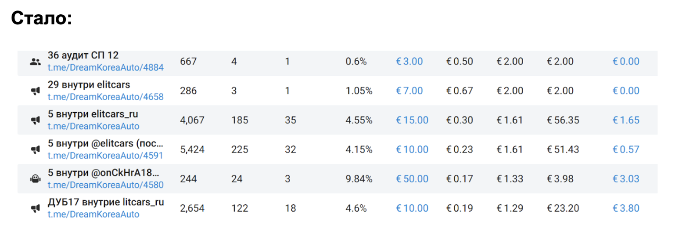Screen dimensions: 681x238
Task: Click megaphone icon in 5 внутри elitcars_ru row
Action: tap(35, 121)
